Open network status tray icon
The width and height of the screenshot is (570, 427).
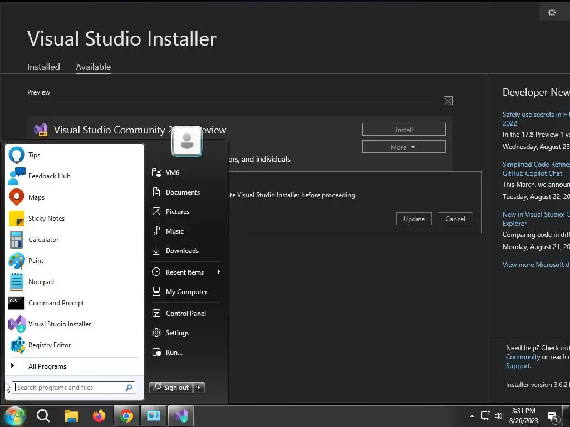click(485, 416)
